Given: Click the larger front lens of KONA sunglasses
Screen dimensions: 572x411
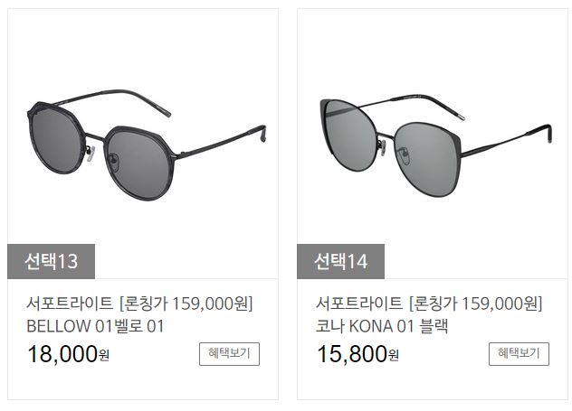Looking at the screenshot, I should 427,159.
